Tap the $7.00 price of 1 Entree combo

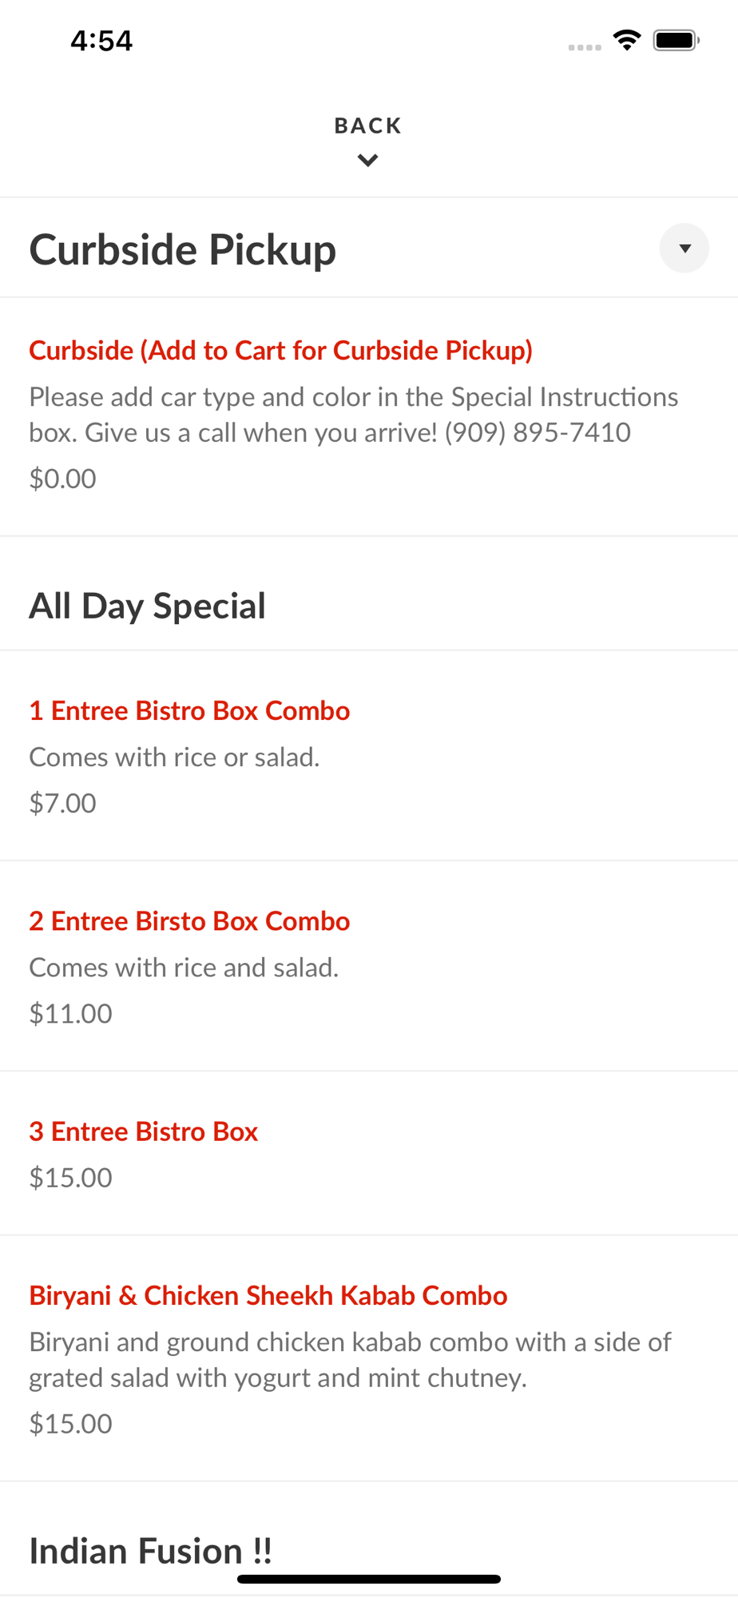coord(63,803)
